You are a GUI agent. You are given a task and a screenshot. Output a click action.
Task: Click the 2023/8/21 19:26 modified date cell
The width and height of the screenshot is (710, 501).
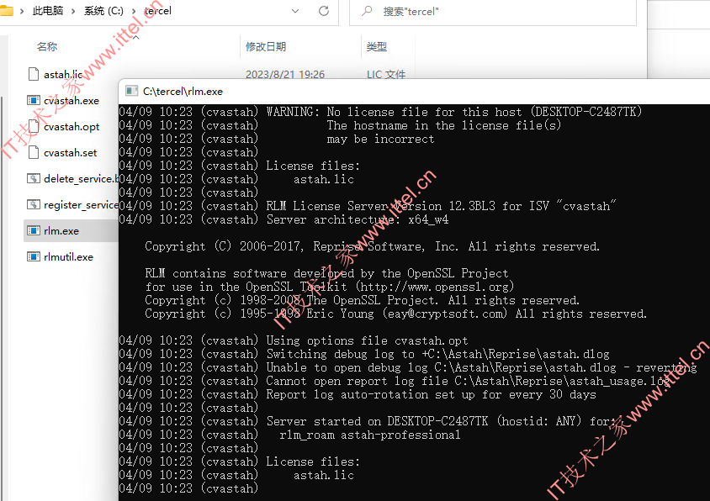pos(285,74)
